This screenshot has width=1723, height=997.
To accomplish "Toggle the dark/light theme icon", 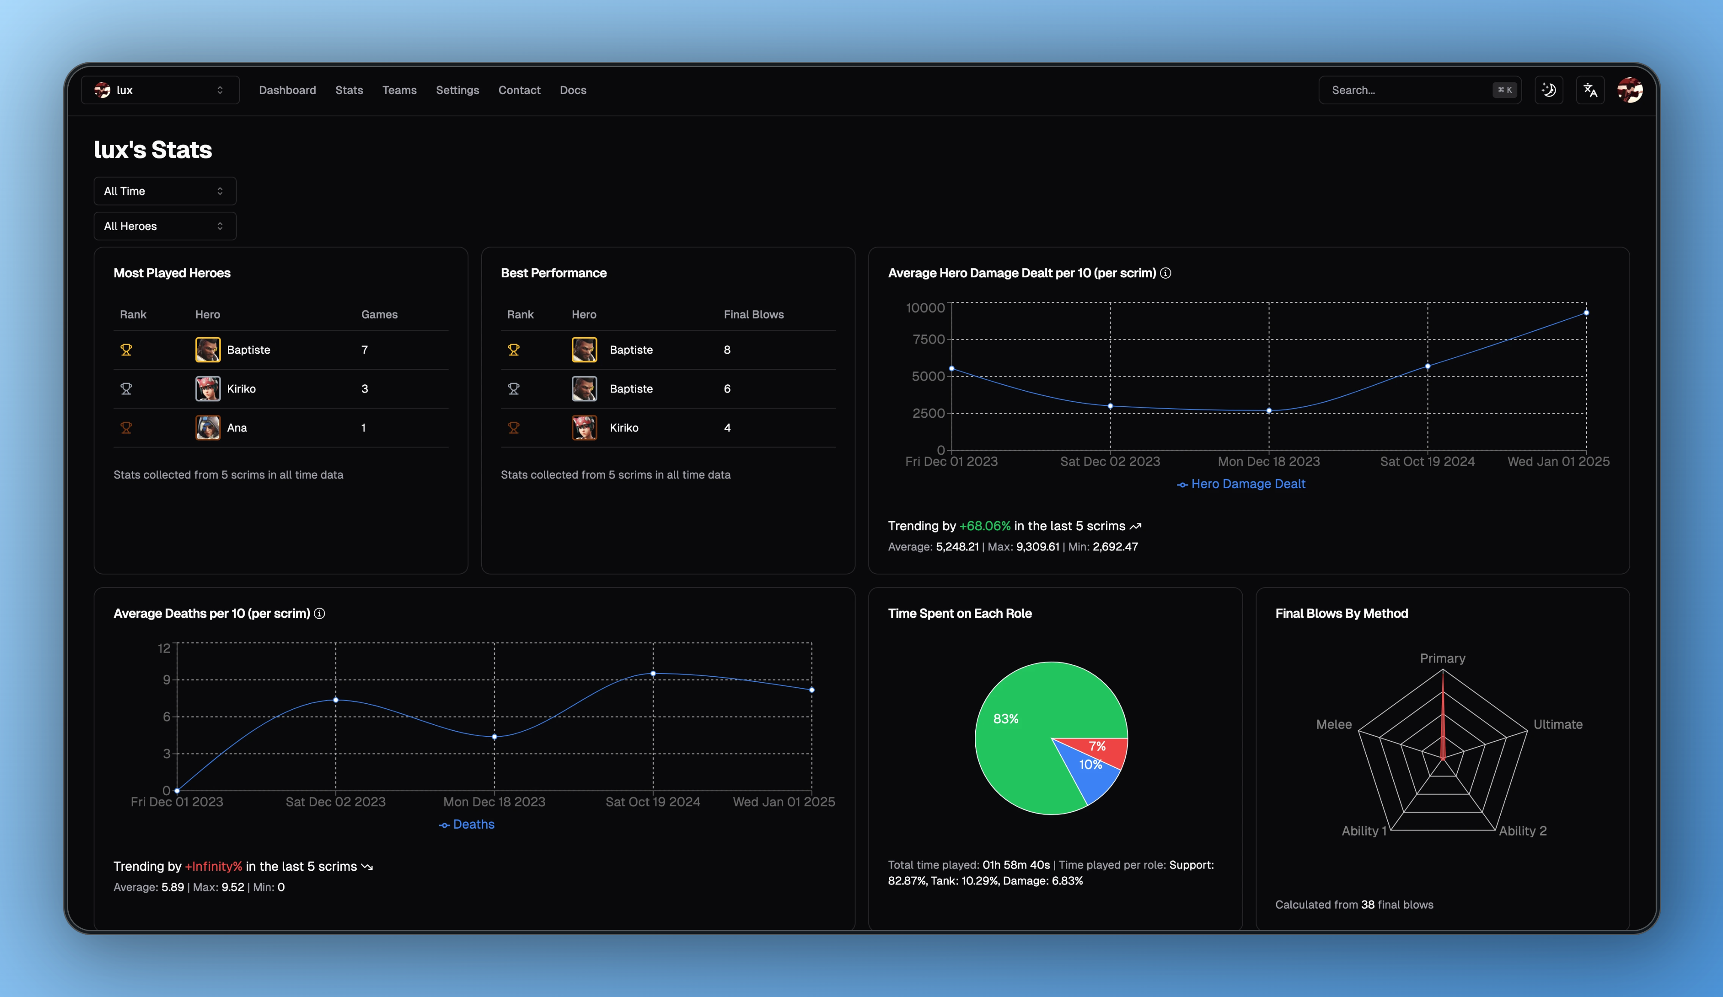I will 1549,90.
